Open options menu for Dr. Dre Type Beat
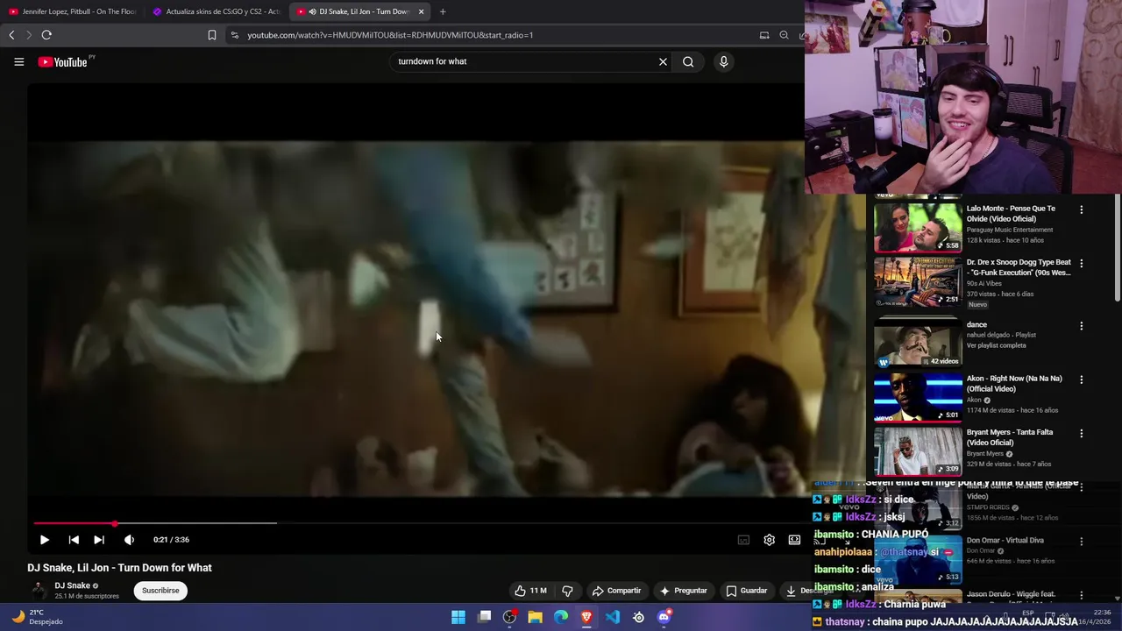Image resolution: width=1122 pixels, height=631 pixels. pos(1081,263)
